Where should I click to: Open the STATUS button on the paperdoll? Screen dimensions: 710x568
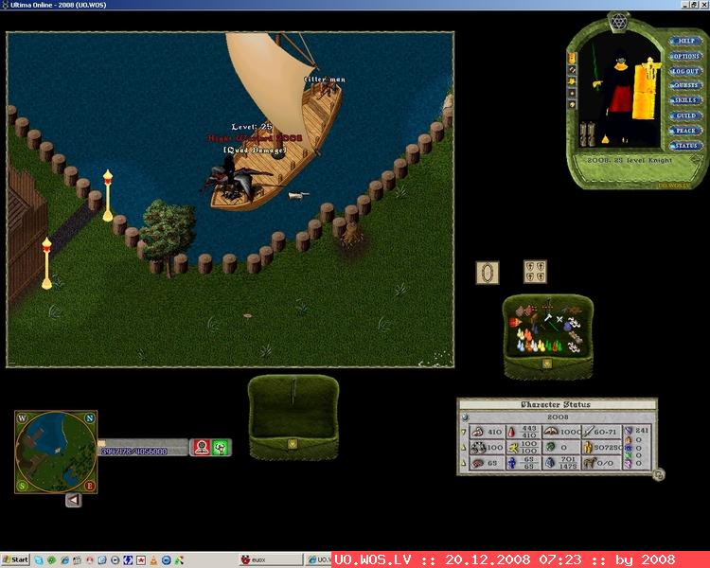[x=686, y=146]
